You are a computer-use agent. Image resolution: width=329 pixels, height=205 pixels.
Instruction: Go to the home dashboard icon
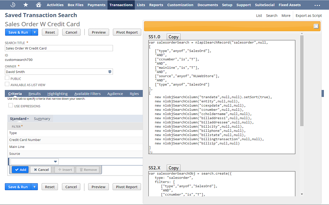tap(39, 5)
